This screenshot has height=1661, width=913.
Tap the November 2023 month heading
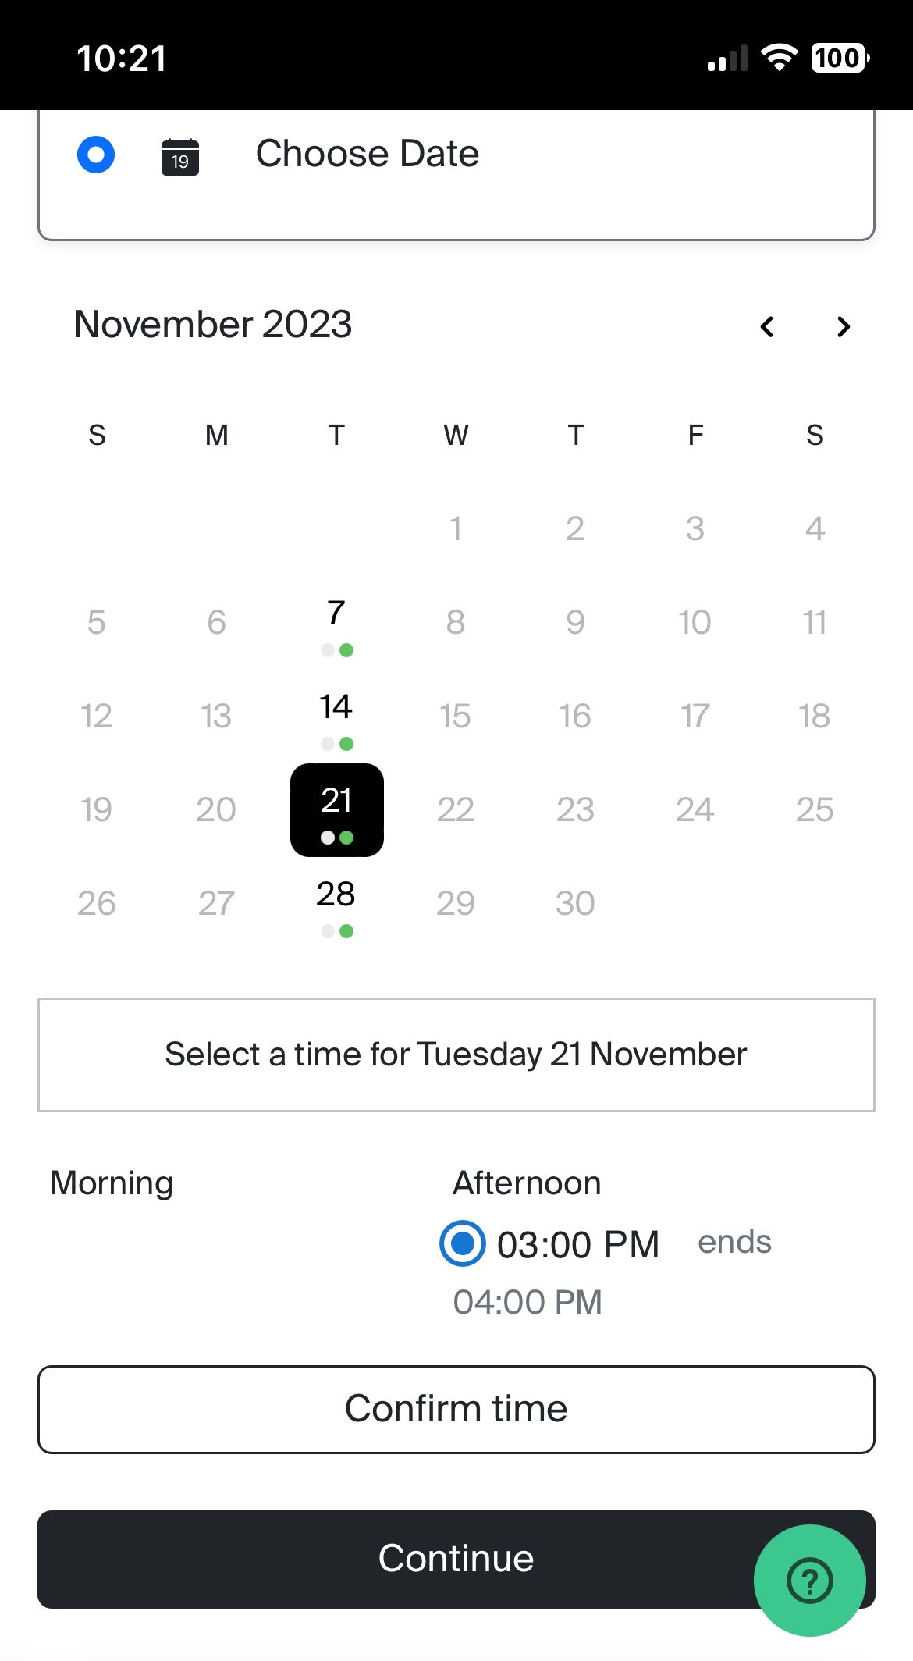pyautogui.click(x=213, y=324)
